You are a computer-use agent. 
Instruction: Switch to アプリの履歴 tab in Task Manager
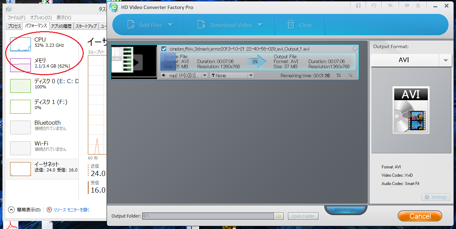coord(61,26)
